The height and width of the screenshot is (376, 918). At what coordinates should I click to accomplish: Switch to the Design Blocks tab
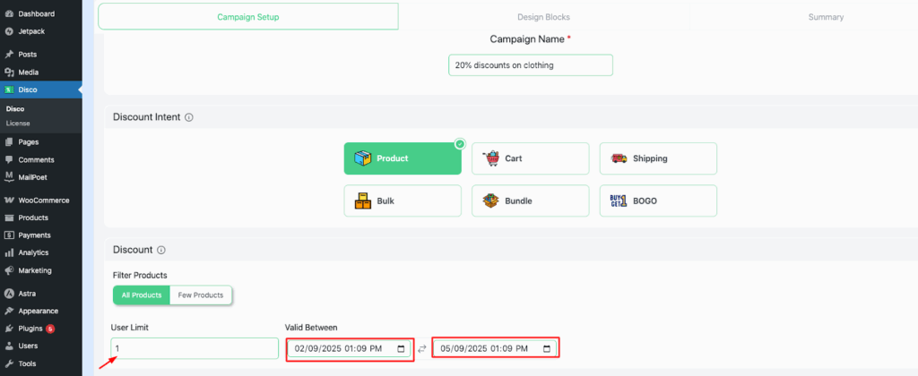tap(544, 17)
